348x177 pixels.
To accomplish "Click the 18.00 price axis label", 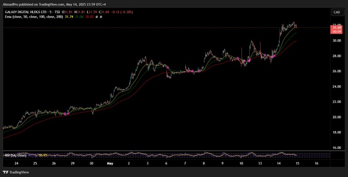I will coord(337,132).
